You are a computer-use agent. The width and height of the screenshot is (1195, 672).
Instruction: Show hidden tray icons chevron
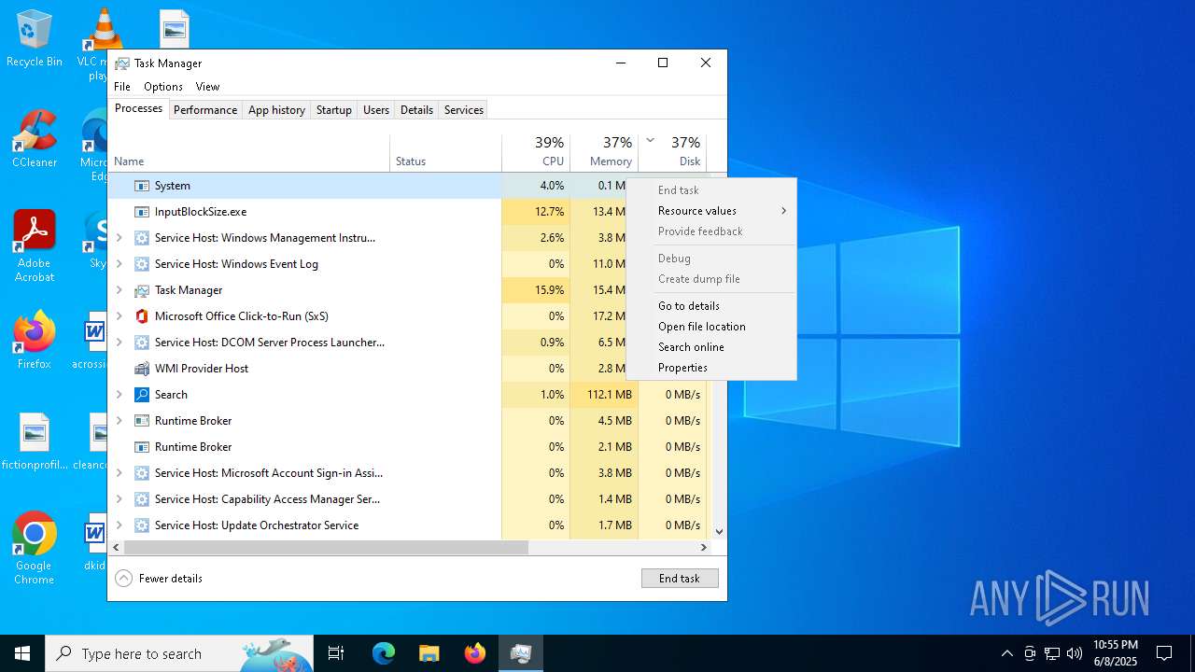click(1006, 653)
